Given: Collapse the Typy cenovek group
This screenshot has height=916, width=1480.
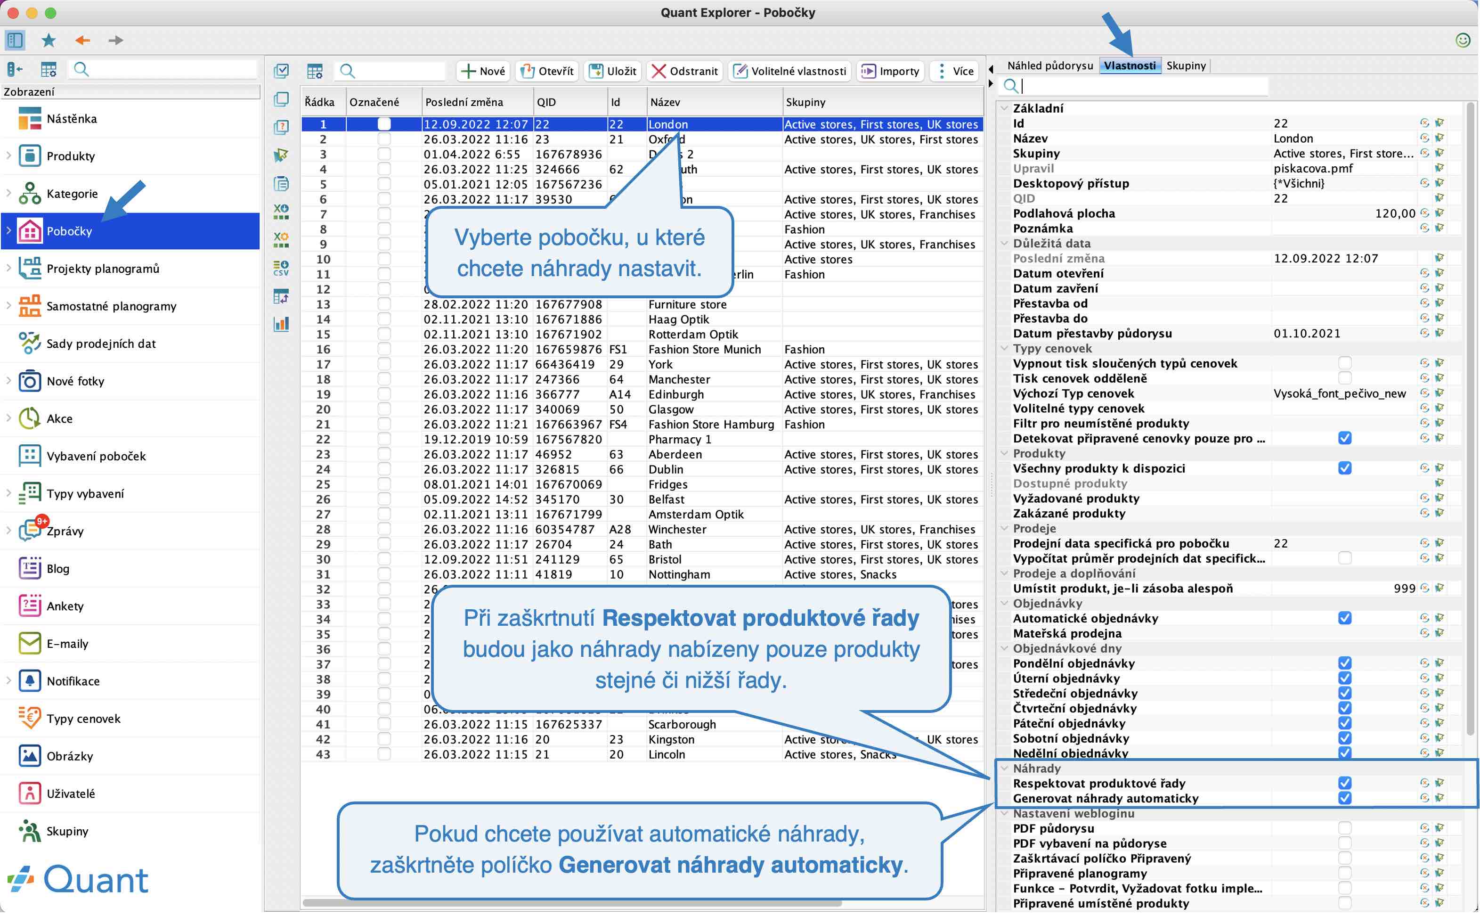Looking at the screenshot, I should click(1004, 349).
